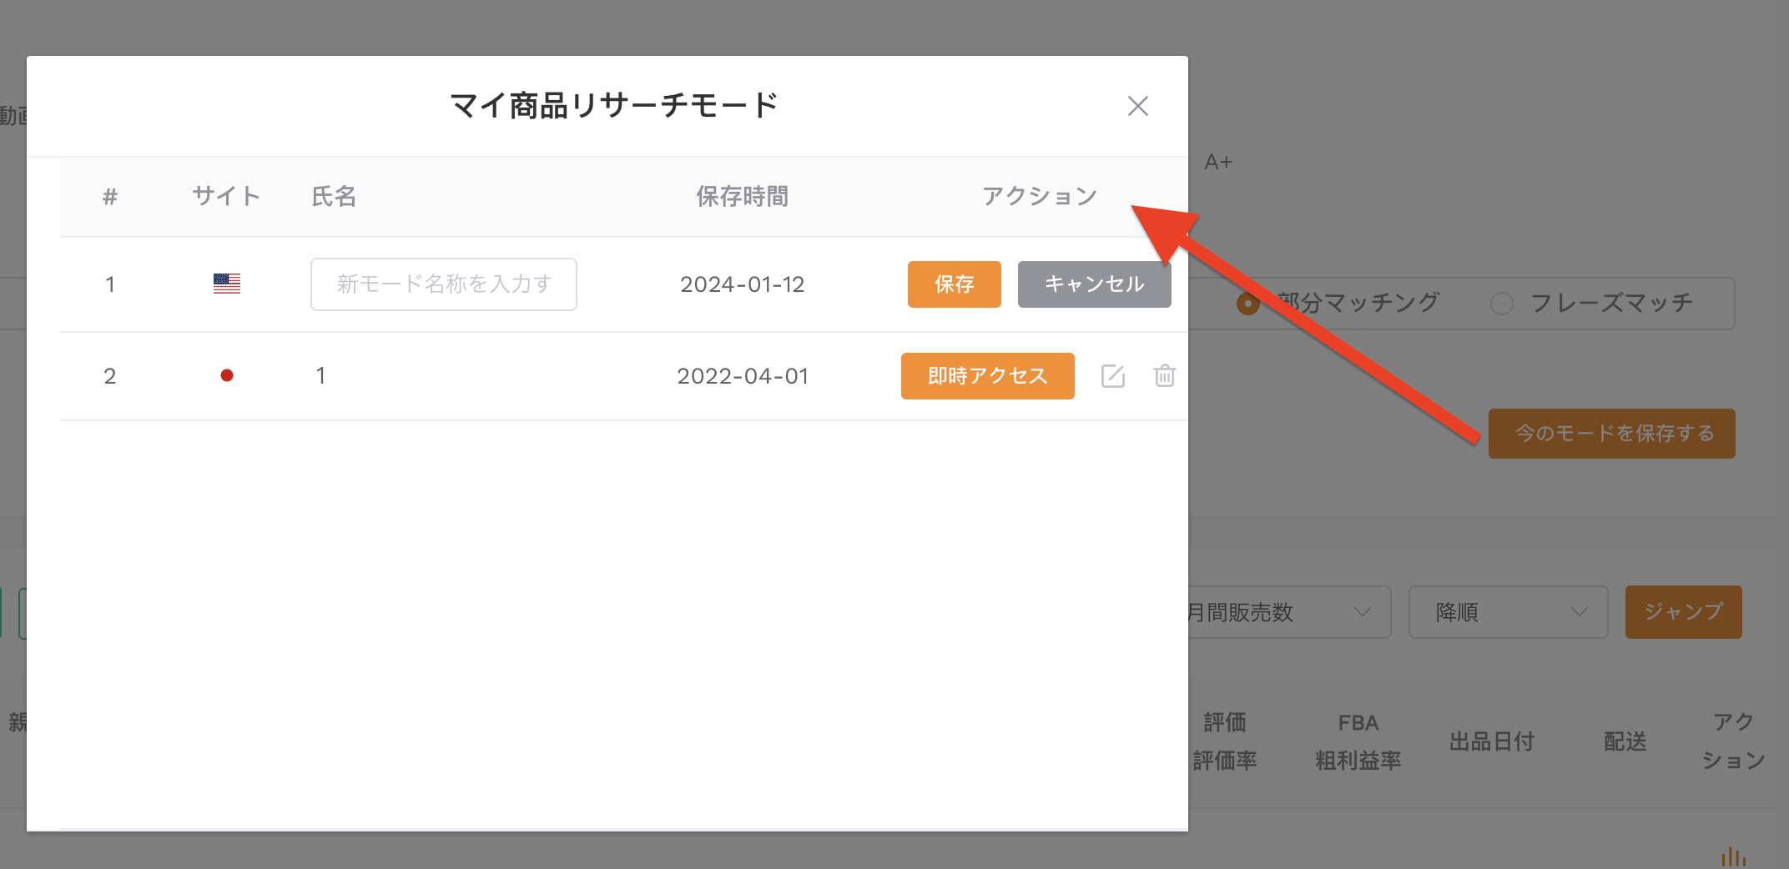Click the bar chart icon at bottom right

[x=1733, y=856]
